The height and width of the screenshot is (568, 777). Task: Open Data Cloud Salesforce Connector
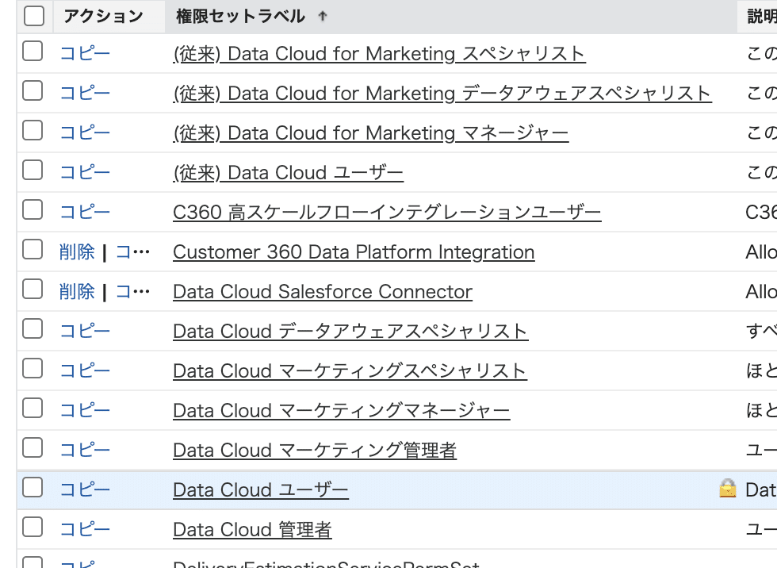[323, 291]
